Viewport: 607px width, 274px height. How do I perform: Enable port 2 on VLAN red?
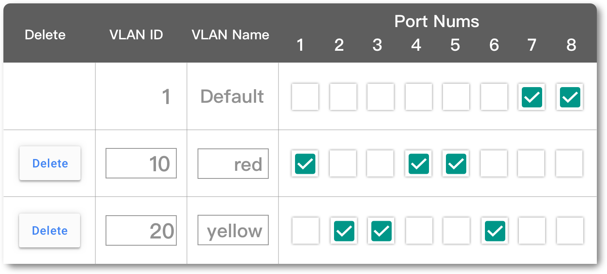pos(343,164)
